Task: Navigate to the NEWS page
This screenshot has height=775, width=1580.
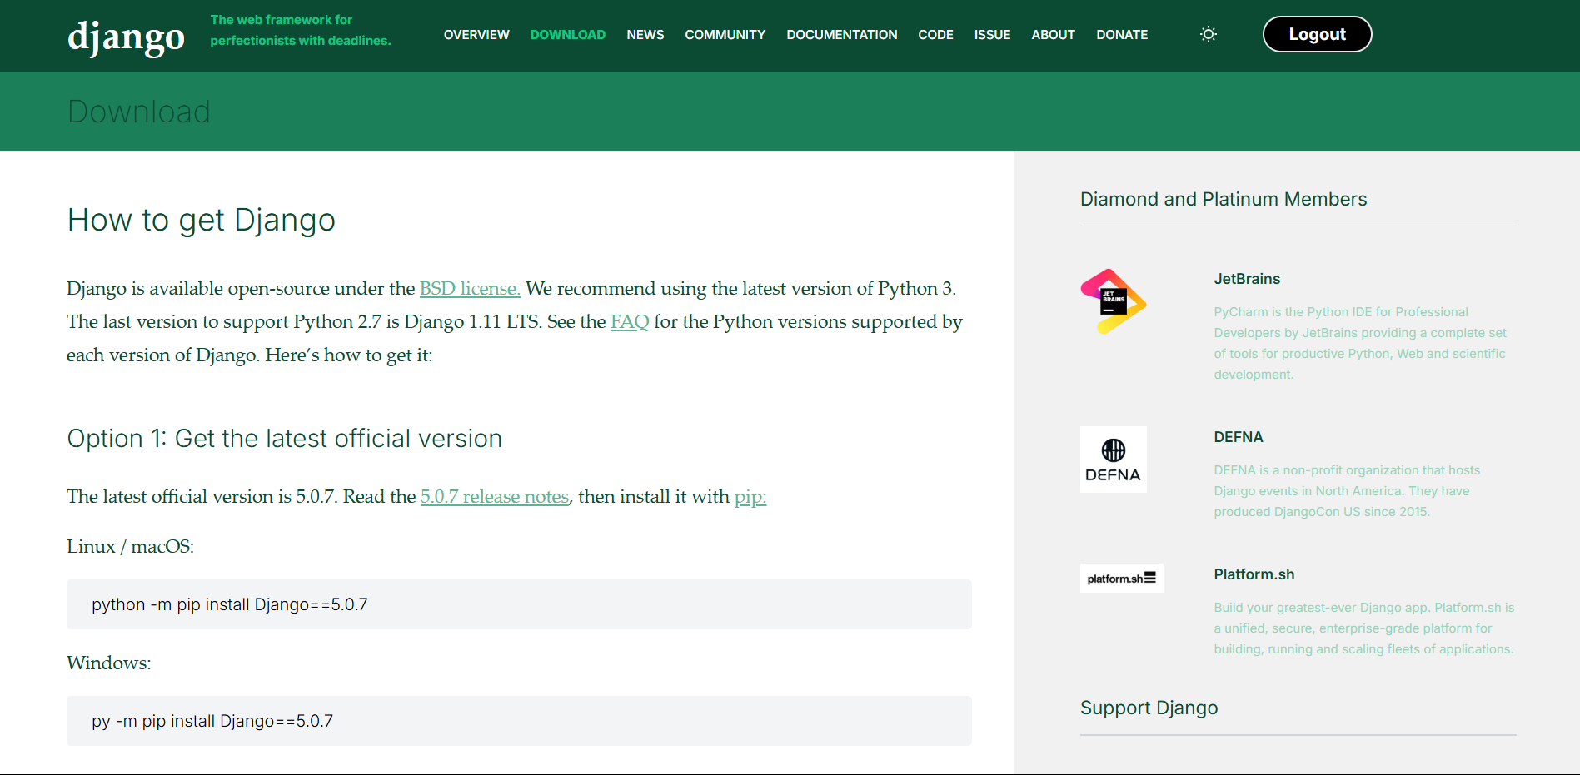Action: 645,34
